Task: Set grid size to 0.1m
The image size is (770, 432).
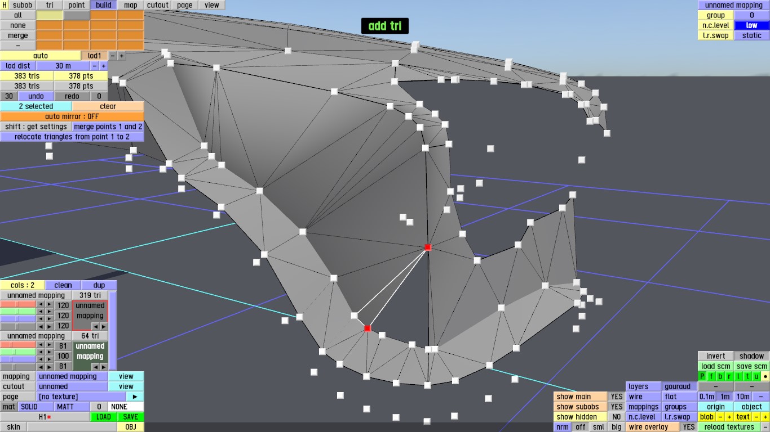Action: tap(707, 397)
